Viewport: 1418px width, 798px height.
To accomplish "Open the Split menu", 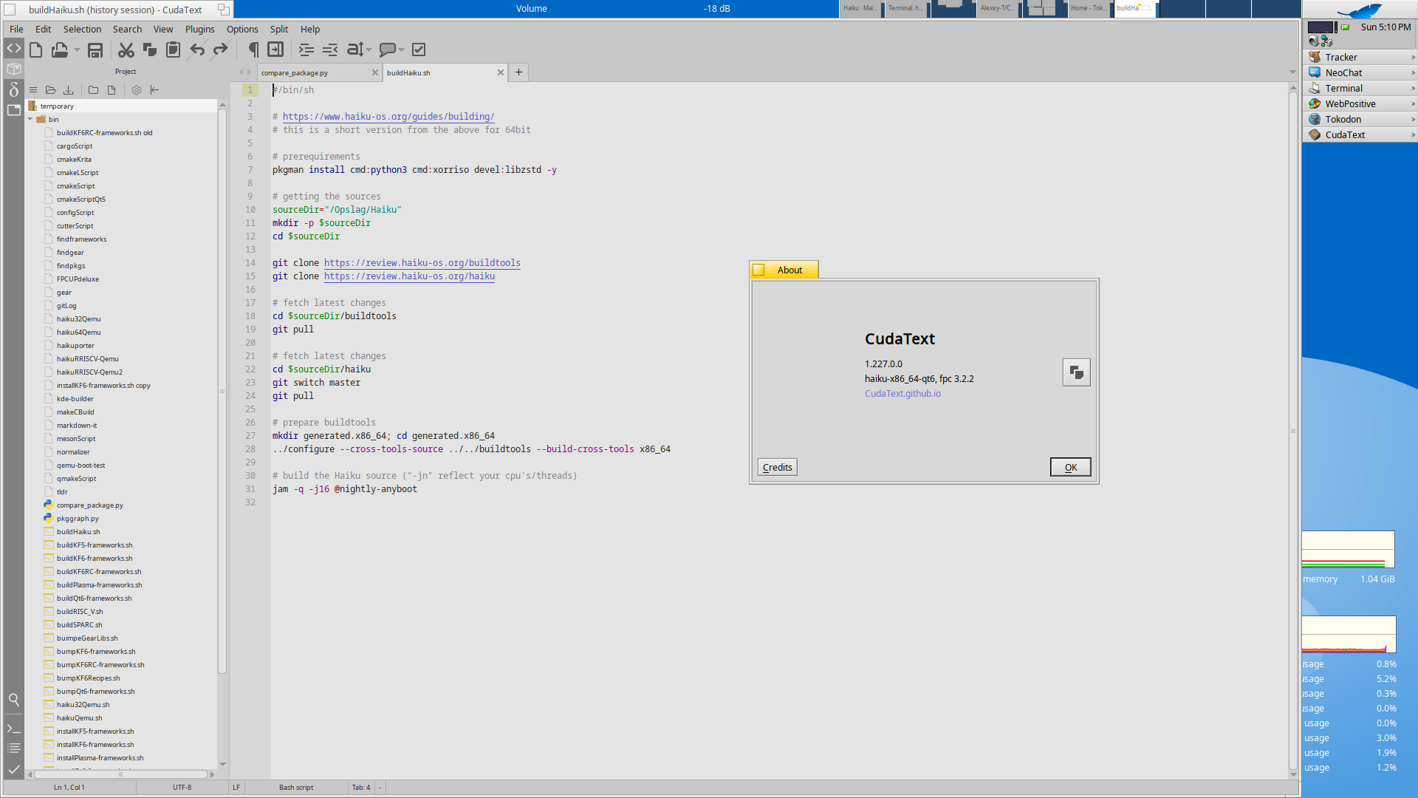I will point(279,29).
